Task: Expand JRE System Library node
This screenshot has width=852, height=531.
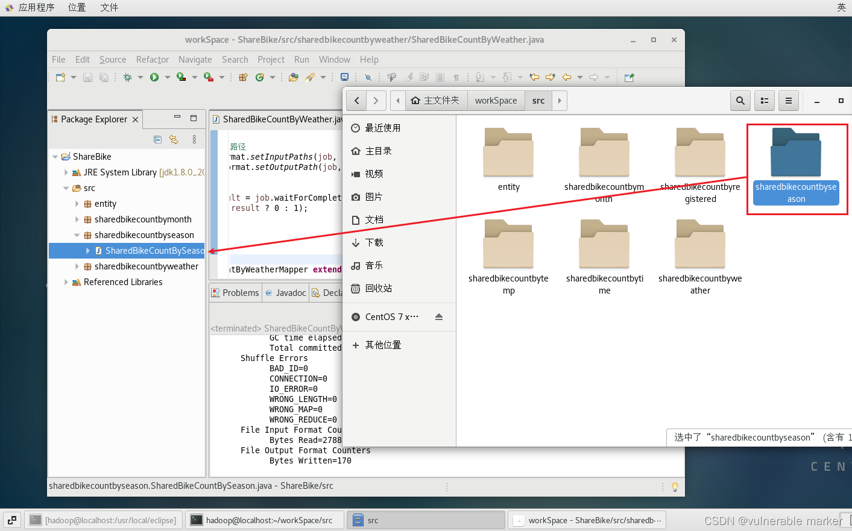Action: tap(66, 172)
